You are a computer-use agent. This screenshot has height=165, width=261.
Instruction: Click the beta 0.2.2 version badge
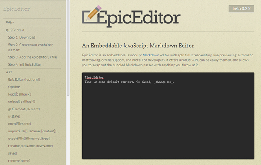(x=241, y=9)
